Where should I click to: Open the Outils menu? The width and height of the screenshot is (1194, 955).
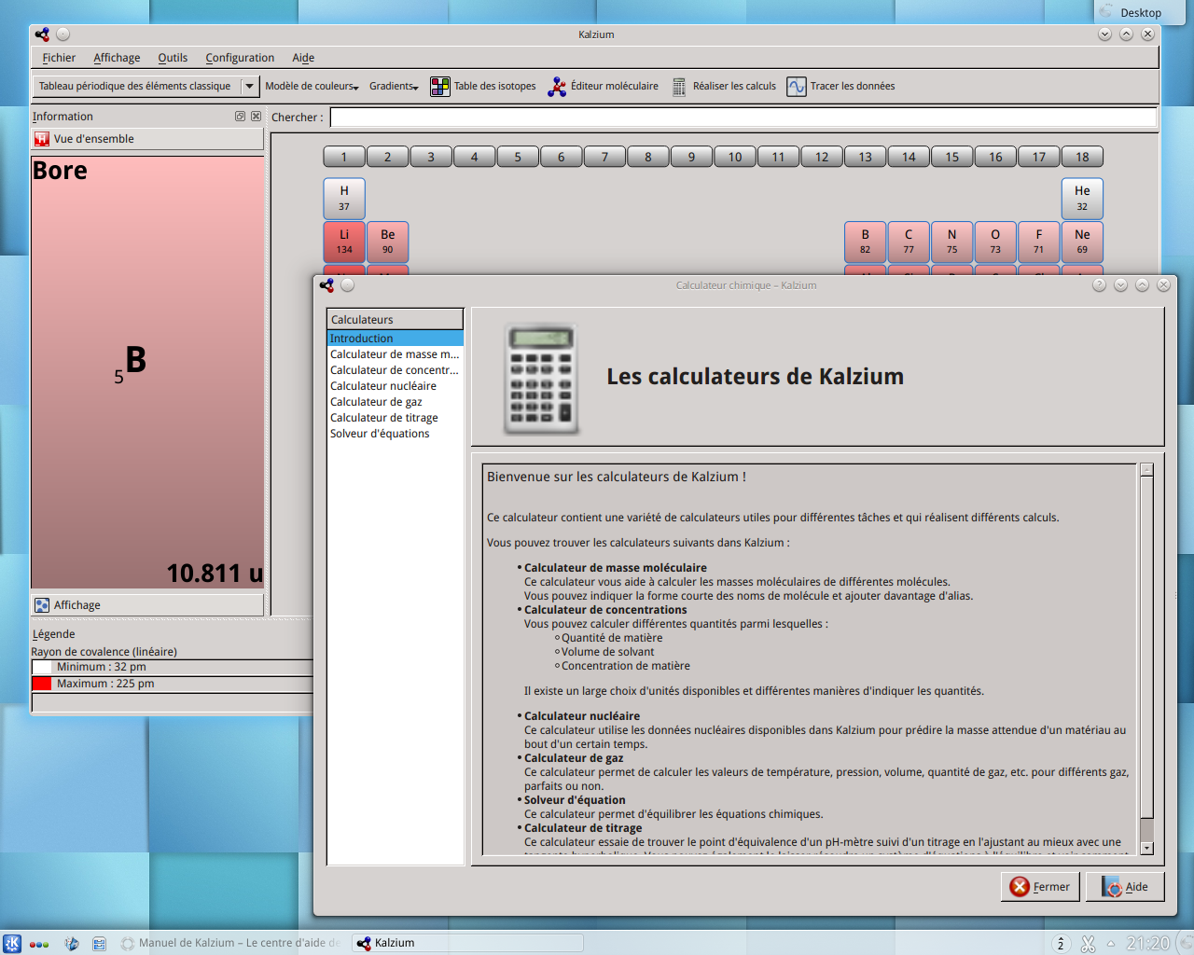coord(173,58)
